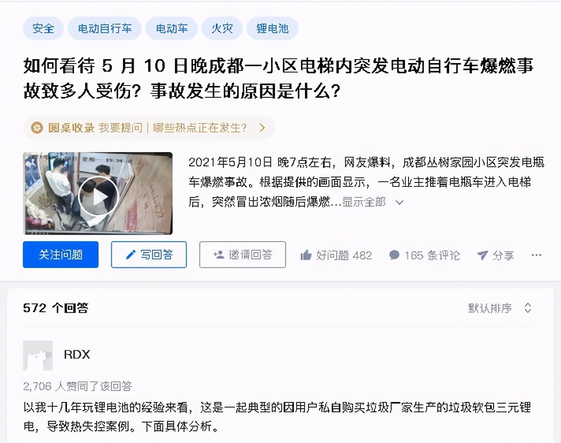Play the elevator fire video
561x443 pixels.
98,196
